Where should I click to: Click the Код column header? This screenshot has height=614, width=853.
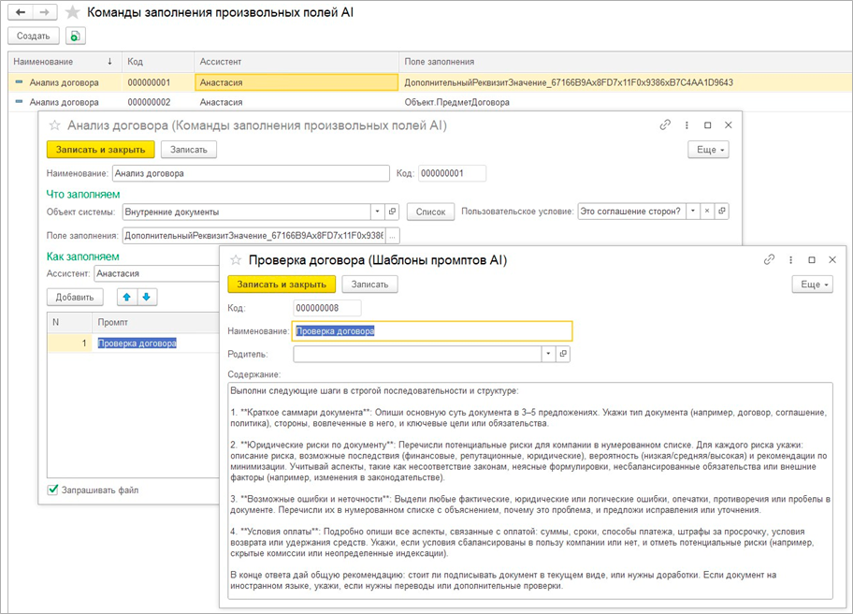coord(158,62)
